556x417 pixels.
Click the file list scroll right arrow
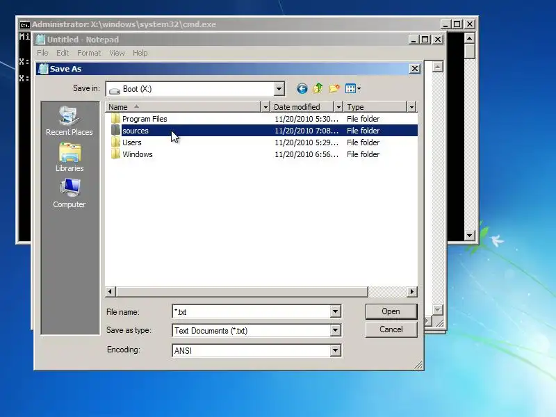[411, 291]
